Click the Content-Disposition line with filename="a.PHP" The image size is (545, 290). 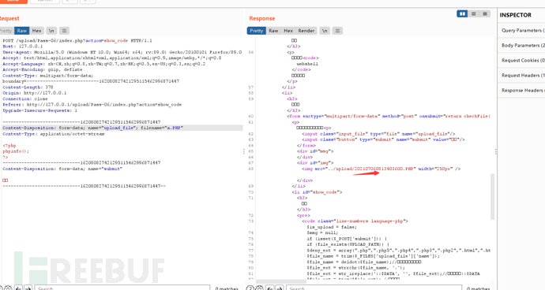pyautogui.click(x=92, y=128)
